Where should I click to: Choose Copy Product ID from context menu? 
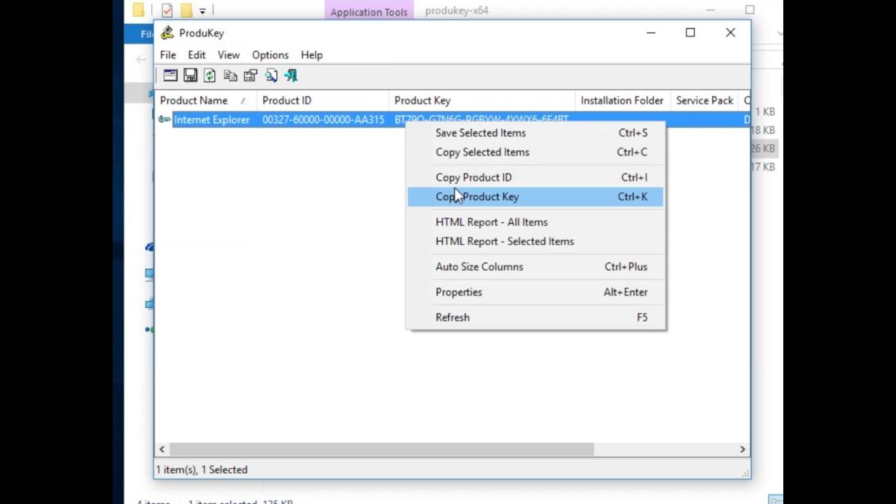(535, 177)
